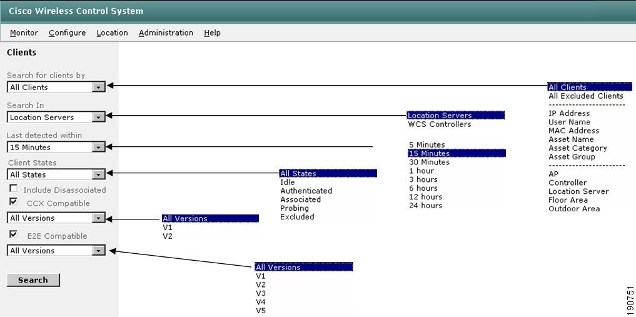This screenshot has width=636, height=317.
Task: Uncheck the CCX Compatible checkbox
Action: pyautogui.click(x=13, y=201)
